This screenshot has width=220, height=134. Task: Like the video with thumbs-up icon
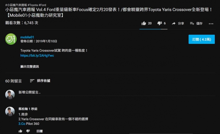click(x=144, y=23)
